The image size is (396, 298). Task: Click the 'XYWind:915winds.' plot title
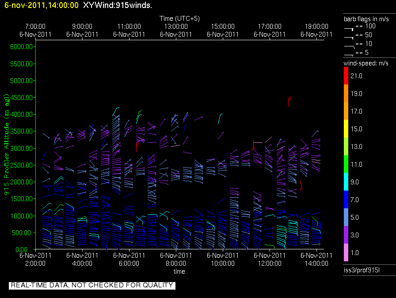(x=118, y=5)
